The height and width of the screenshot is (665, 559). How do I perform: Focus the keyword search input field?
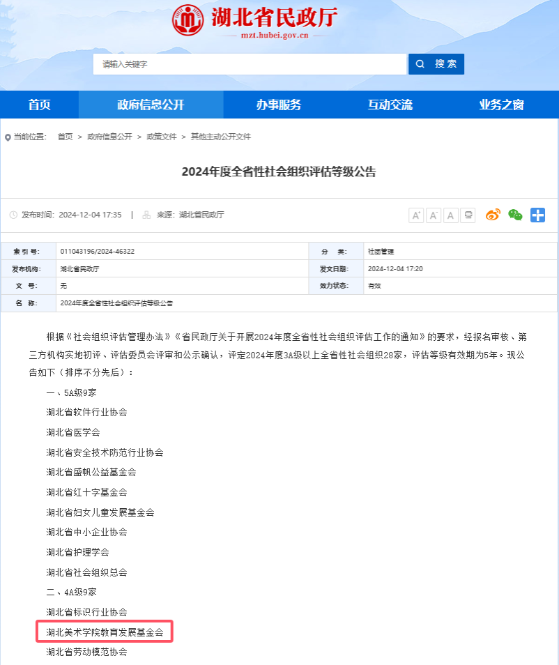click(x=250, y=64)
